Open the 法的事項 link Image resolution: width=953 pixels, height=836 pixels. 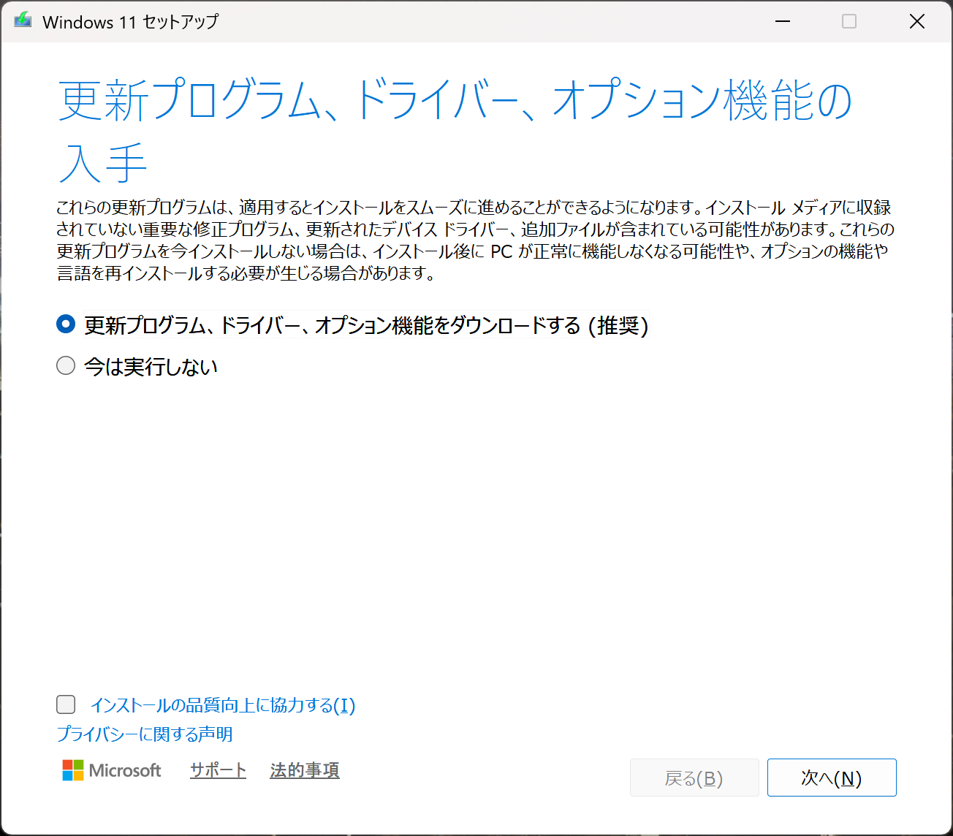click(304, 770)
